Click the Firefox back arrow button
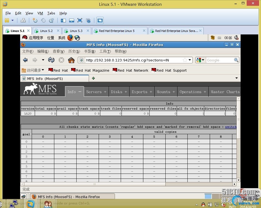261x208 pixels. [25, 60]
